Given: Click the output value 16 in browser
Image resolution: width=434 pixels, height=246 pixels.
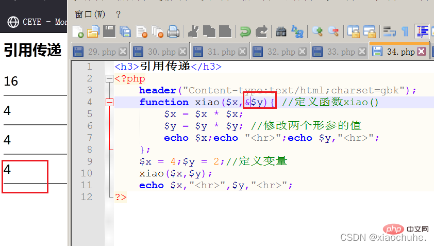Looking at the screenshot, I should pyautogui.click(x=11, y=81).
